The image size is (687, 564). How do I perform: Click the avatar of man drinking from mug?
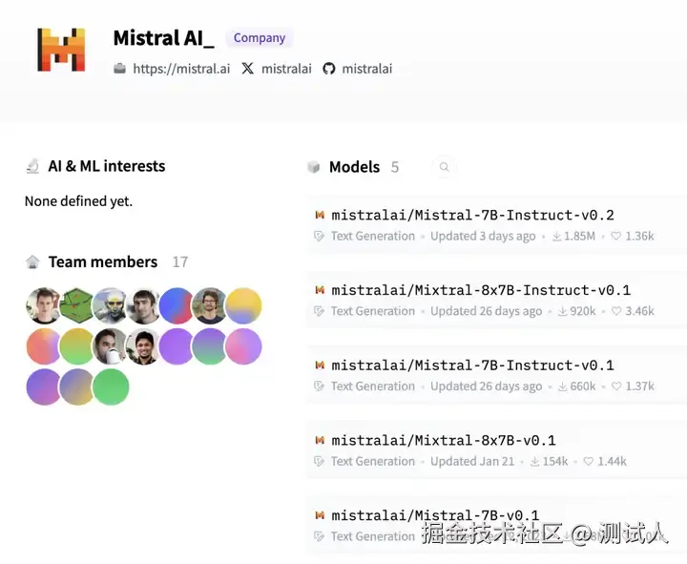tap(110, 346)
